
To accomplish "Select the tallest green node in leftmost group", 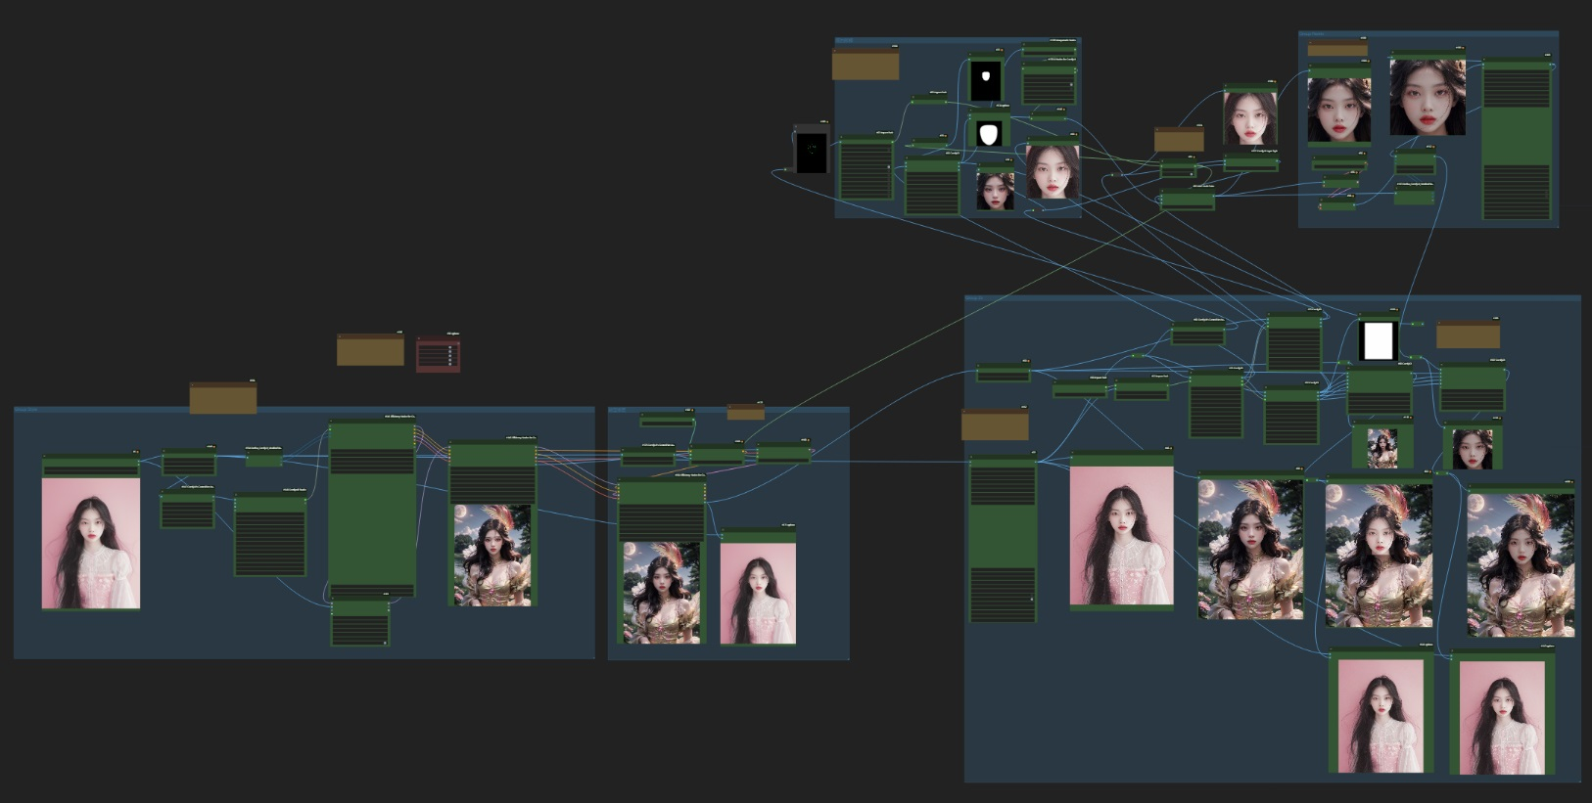I will click(372, 508).
